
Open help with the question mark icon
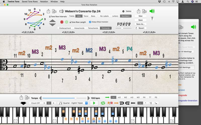coord(152,18)
